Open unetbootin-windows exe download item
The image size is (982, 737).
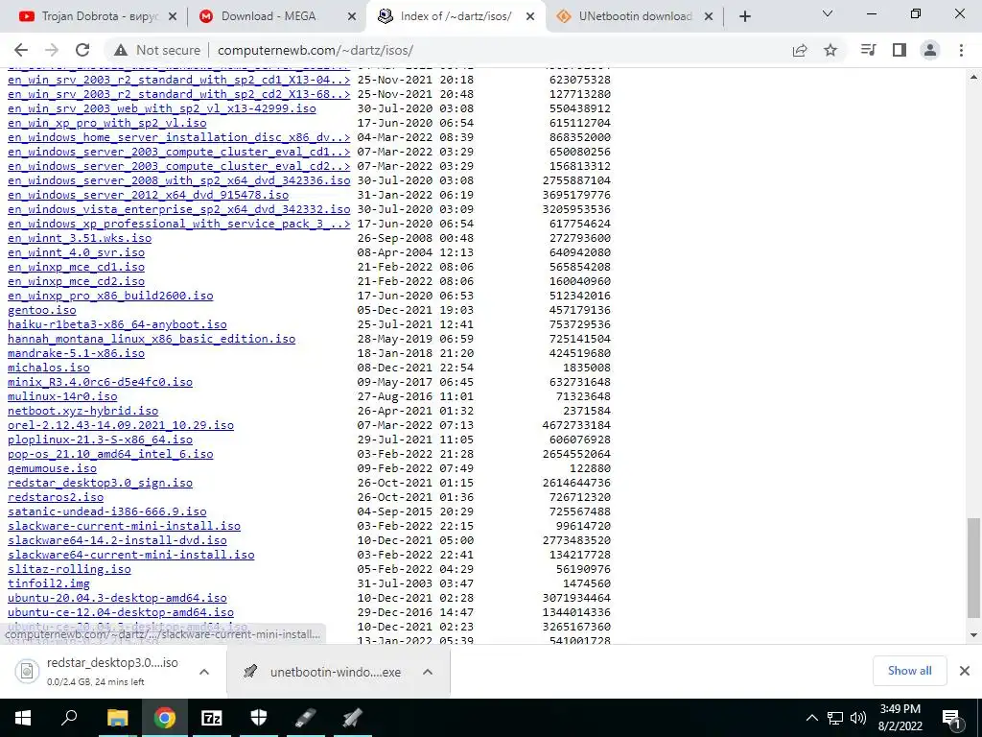[322, 672]
